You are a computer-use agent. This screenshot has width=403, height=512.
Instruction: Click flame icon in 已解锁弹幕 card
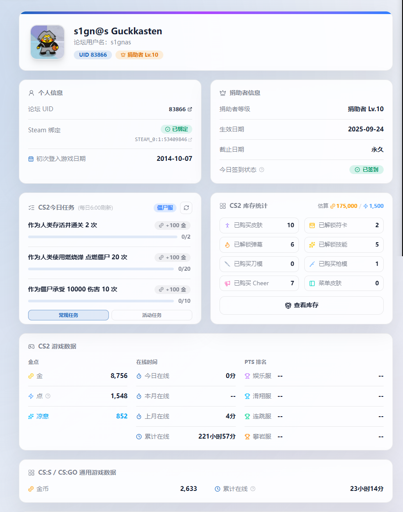click(x=227, y=244)
